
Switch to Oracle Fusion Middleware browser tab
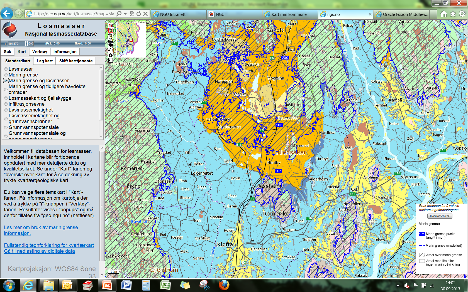(x=401, y=14)
